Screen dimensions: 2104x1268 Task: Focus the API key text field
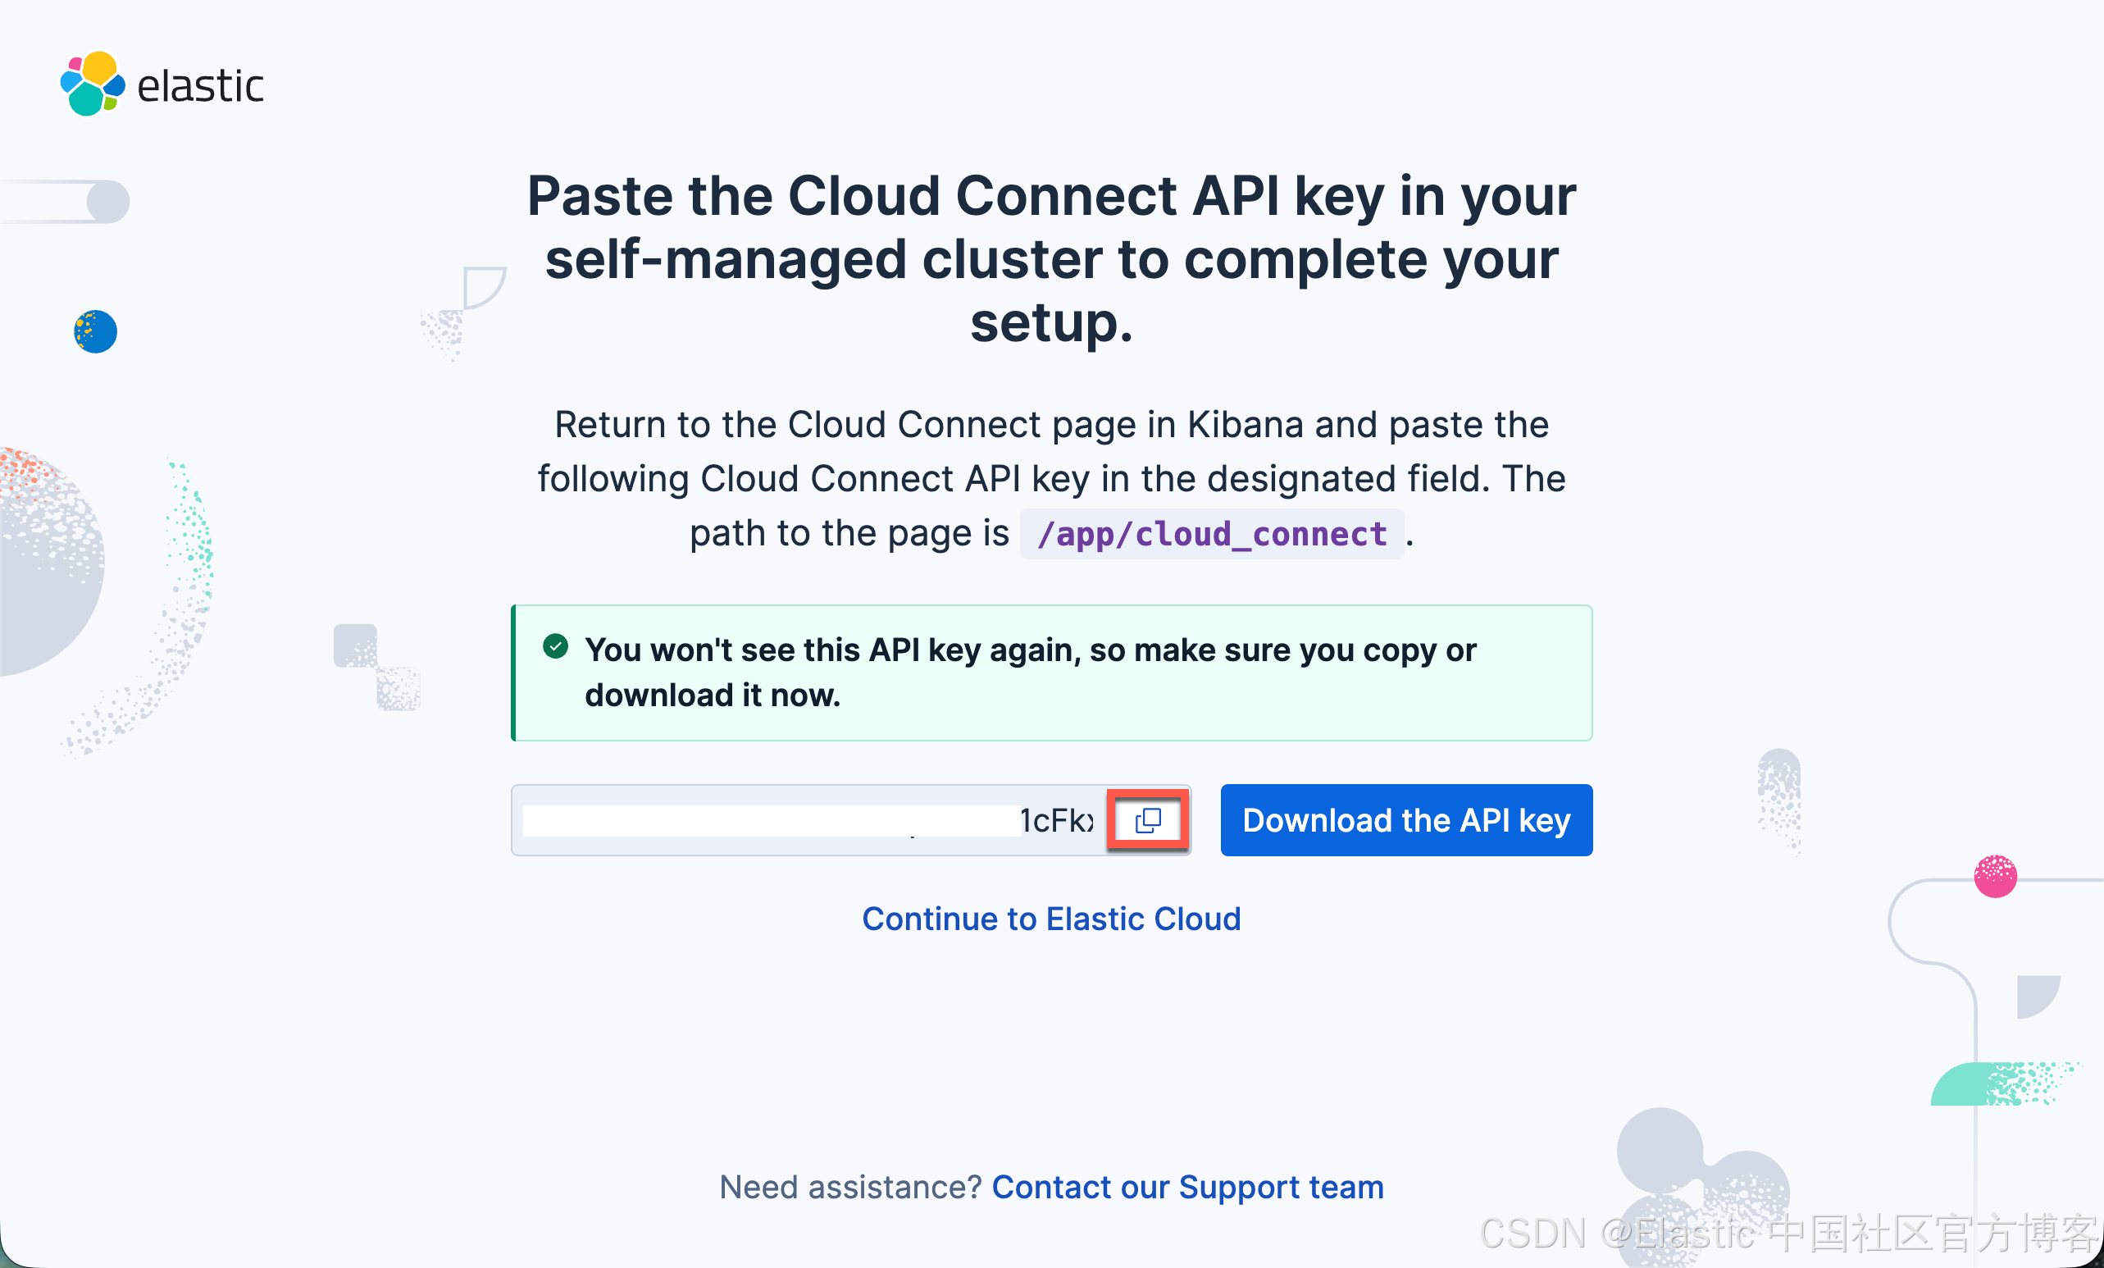coord(808,819)
